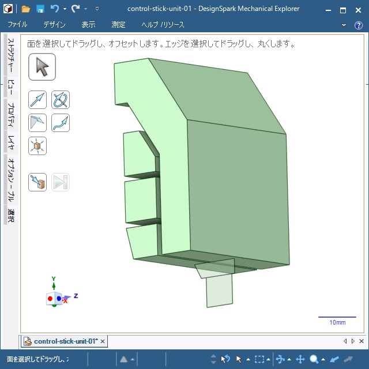This screenshot has height=369, width=369.
Task: Open the zoom options dropdown in status bar
Action: click(x=323, y=359)
